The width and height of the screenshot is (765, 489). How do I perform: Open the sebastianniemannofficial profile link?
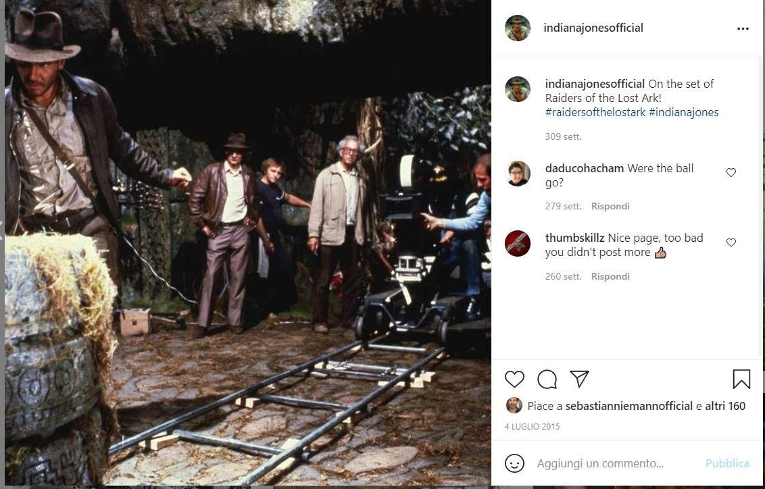coord(628,406)
